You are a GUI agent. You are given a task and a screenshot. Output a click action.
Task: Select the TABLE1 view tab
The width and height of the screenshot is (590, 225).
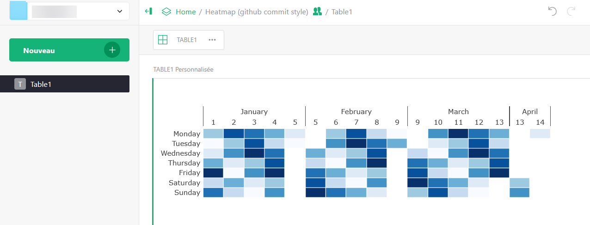click(187, 40)
